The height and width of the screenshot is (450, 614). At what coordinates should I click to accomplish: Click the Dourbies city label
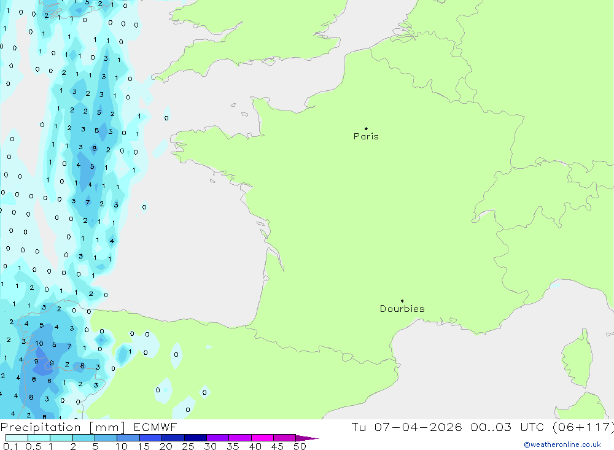point(402,309)
